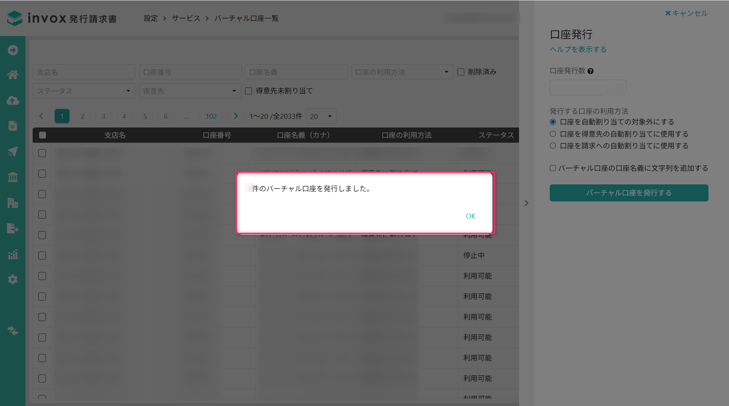Open the cloud upload icon in sidebar
Image resolution: width=729 pixels, height=406 pixels.
coord(13,101)
